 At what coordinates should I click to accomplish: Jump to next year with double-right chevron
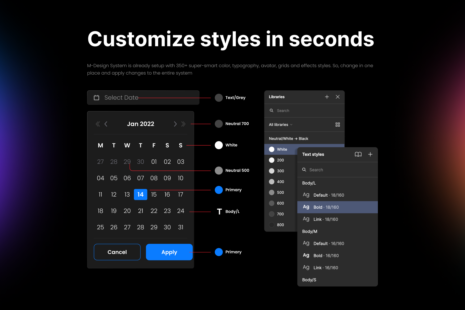[x=183, y=124]
